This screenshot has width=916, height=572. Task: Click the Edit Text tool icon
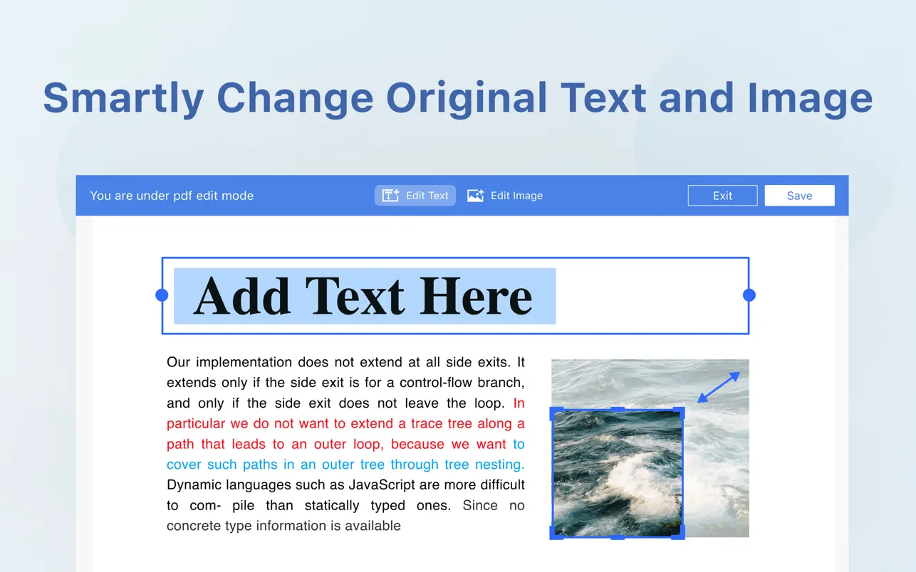tap(390, 196)
